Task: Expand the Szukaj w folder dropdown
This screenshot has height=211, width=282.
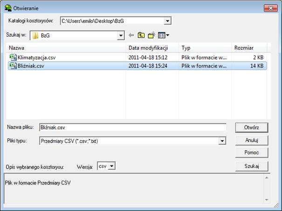Action: 121,35
